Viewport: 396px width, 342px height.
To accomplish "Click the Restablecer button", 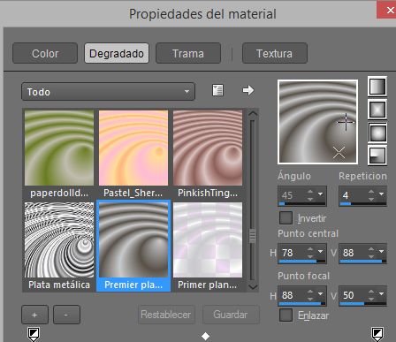I will [166, 315].
